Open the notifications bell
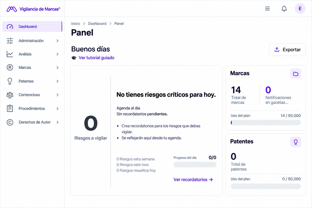This screenshot has height=208, width=312. pyautogui.click(x=284, y=9)
